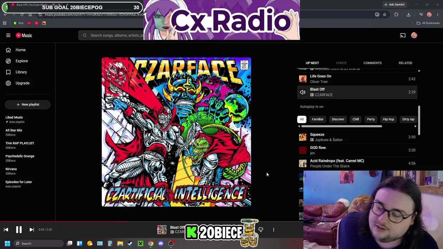
Task: Open the player bar more actions menu
Action: (273, 230)
